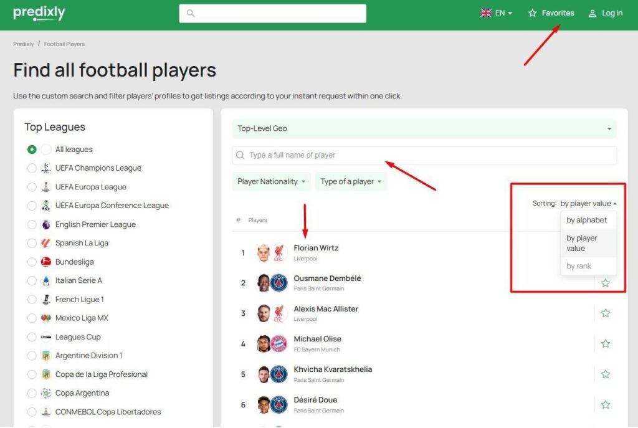Click Florian Wirtz player photo thumbnail

coord(264,253)
